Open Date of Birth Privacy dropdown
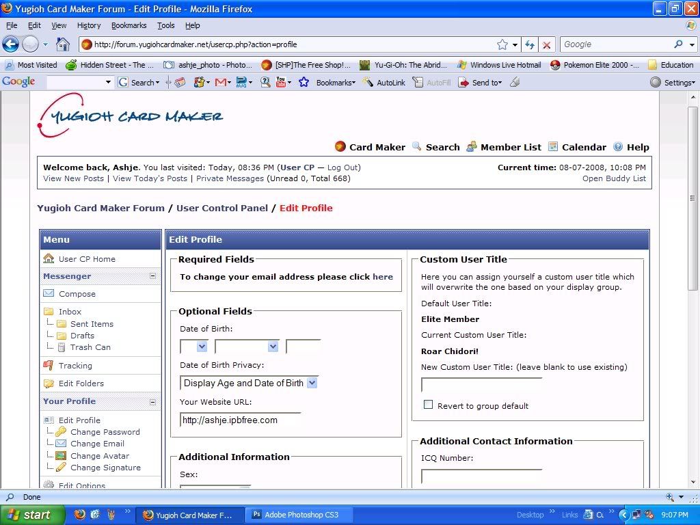This screenshot has width=700, height=525. click(312, 383)
